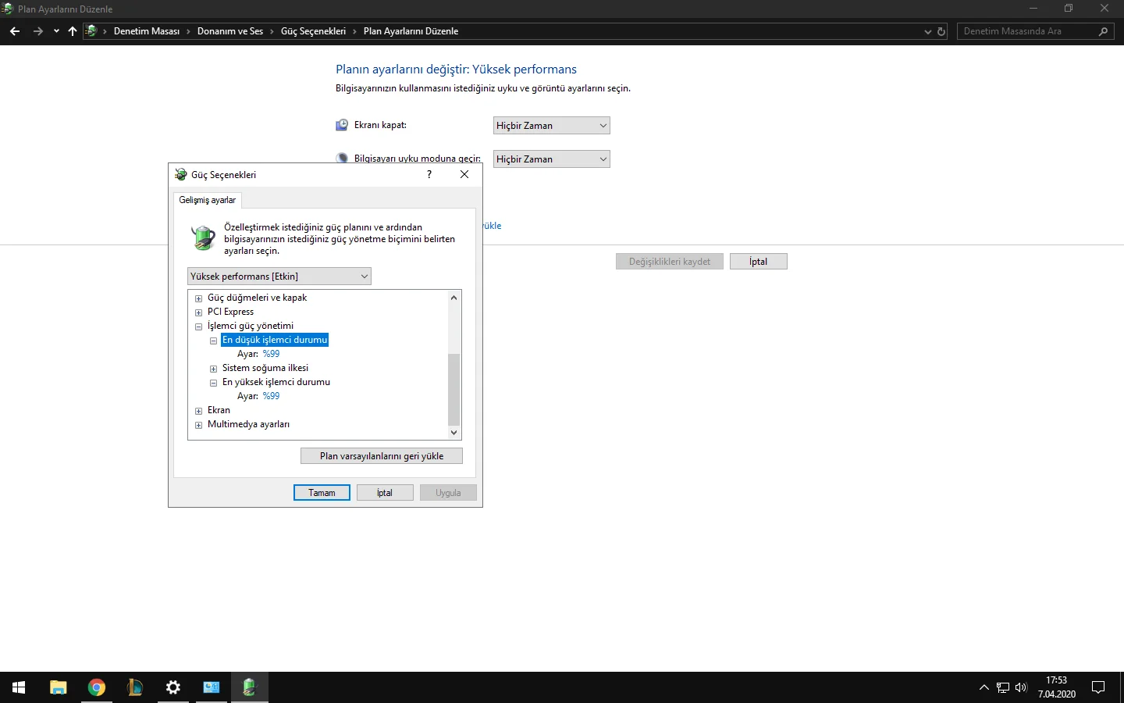
Task: Show hidden system tray icons
Action: 983,687
